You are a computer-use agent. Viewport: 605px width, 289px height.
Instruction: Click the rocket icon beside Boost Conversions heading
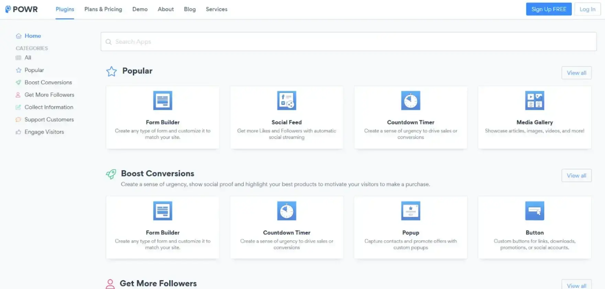pos(111,174)
